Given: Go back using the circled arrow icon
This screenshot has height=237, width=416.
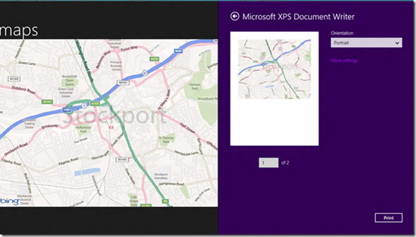Looking at the screenshot, I should (x=234, y=16).
